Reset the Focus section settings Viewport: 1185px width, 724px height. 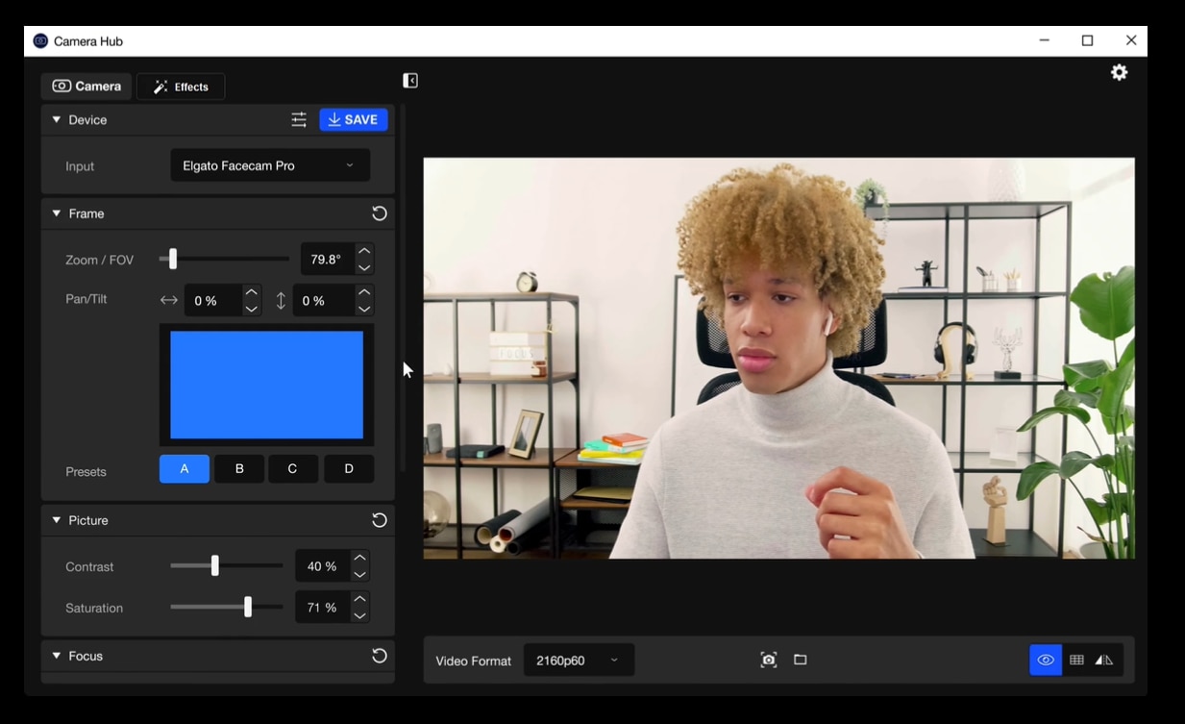[x=380, y=656]
